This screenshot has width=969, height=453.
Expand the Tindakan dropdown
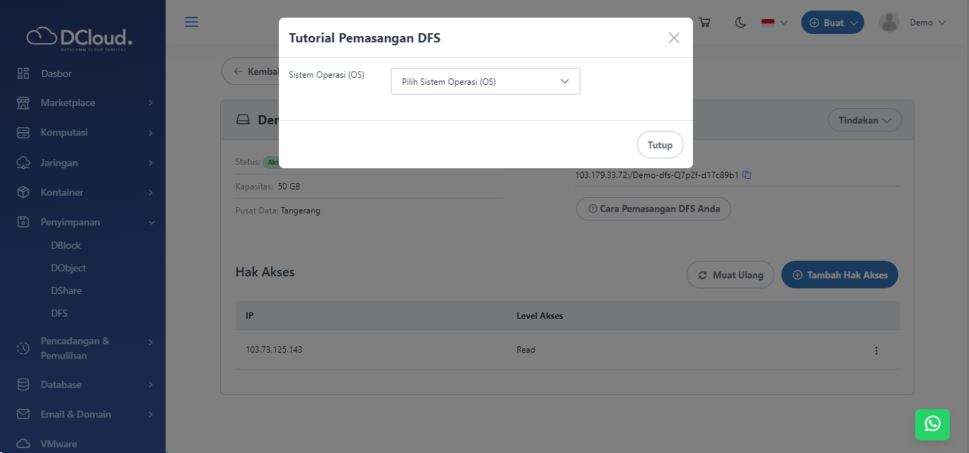864,119
